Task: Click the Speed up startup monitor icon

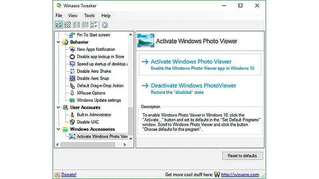Action: pos(72,64)
